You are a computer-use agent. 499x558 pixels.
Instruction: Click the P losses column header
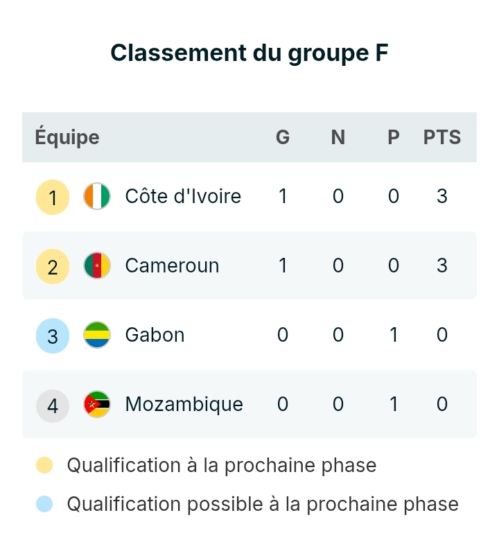tap(394, 137)
